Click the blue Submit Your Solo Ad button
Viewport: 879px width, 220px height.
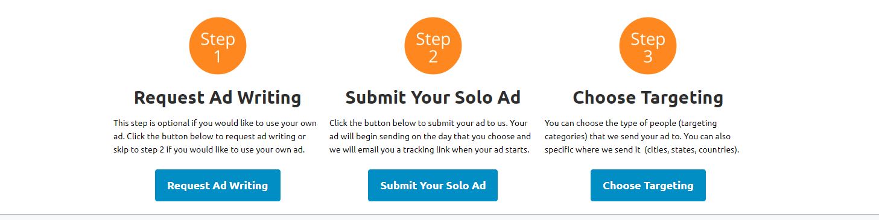click(x=433, y=186)
